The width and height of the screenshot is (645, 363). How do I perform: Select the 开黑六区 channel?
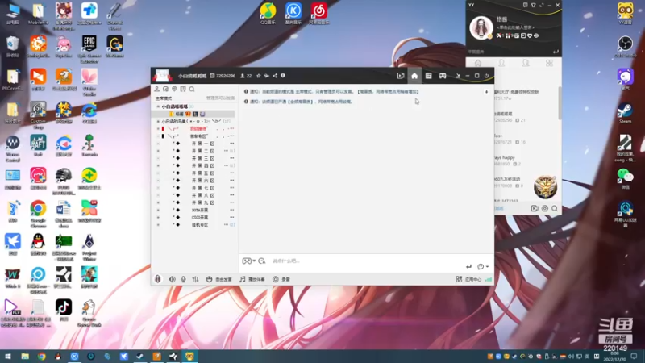click(203, 181)
